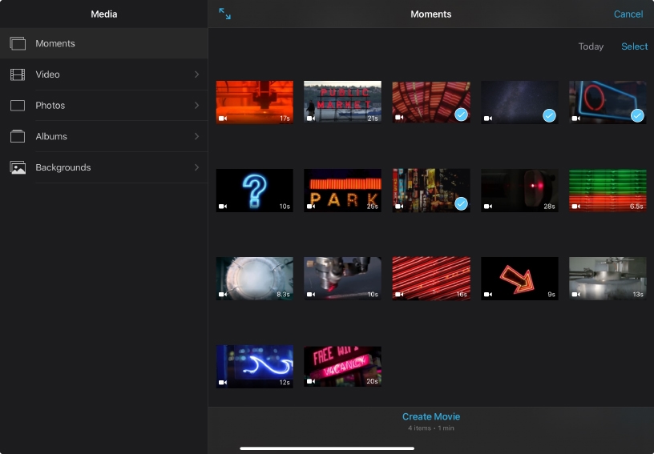Tap the Select link next to Today
This screenshot has width=654, height=454.
(x=634, y=46)
